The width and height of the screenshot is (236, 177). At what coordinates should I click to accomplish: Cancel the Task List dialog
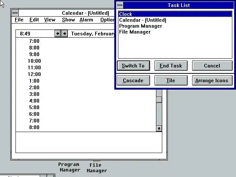212,66
